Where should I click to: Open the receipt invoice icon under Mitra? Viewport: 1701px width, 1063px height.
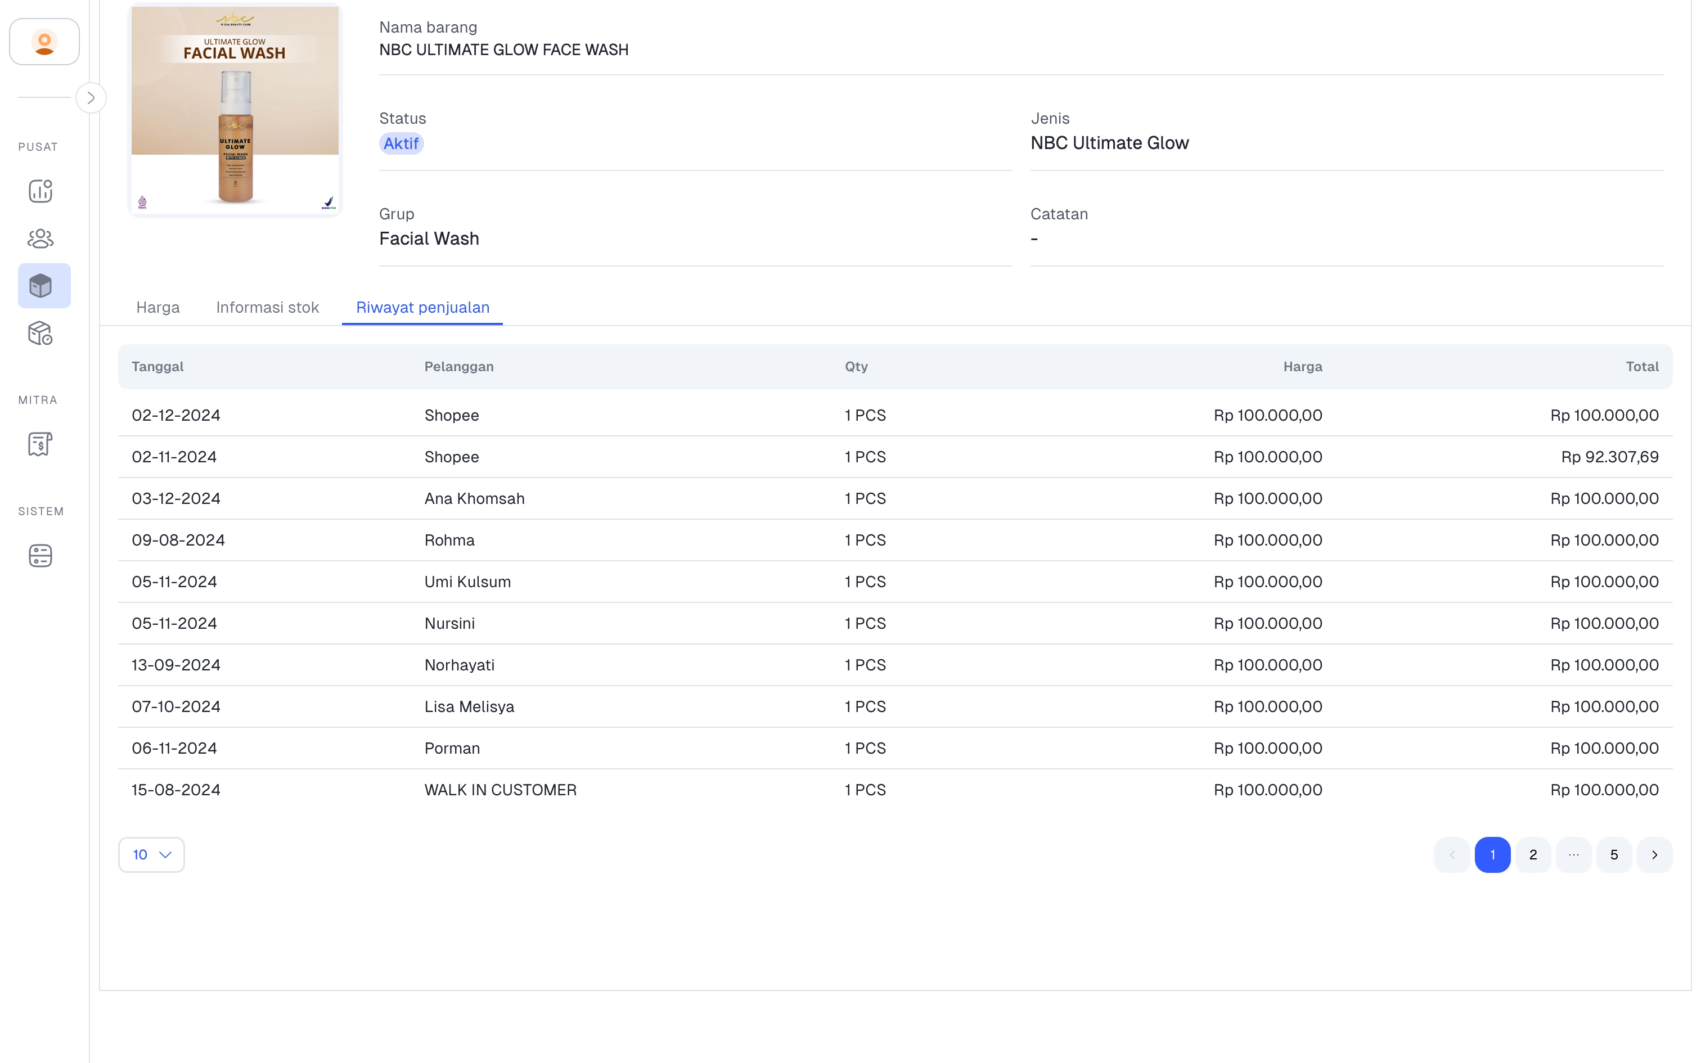click(x=40, y=444)
